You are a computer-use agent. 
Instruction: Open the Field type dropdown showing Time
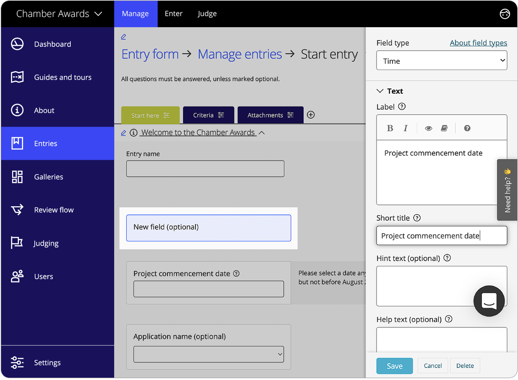(441, 60)
